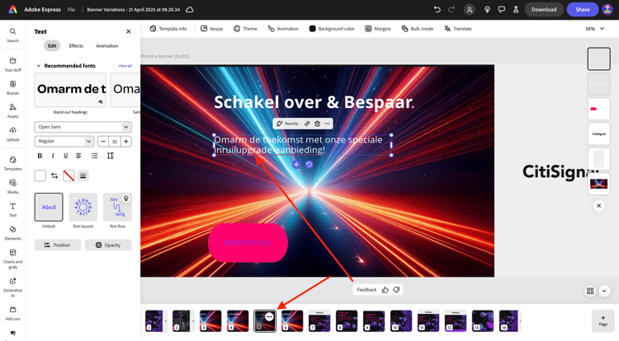Image resolution: width=619 pixels, height=341 pixels.
Task: Click the Position button
Action: 58,245
